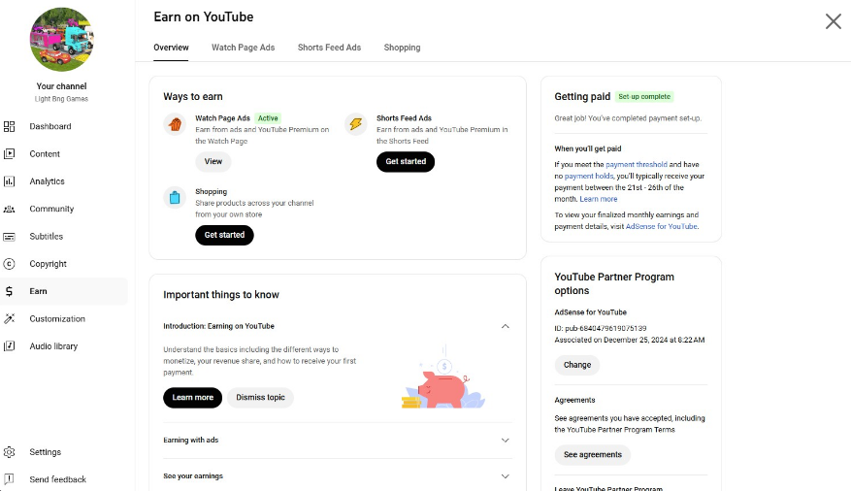Open the payment threshold link
Screen dimensions: 851x491
point(637,164)
